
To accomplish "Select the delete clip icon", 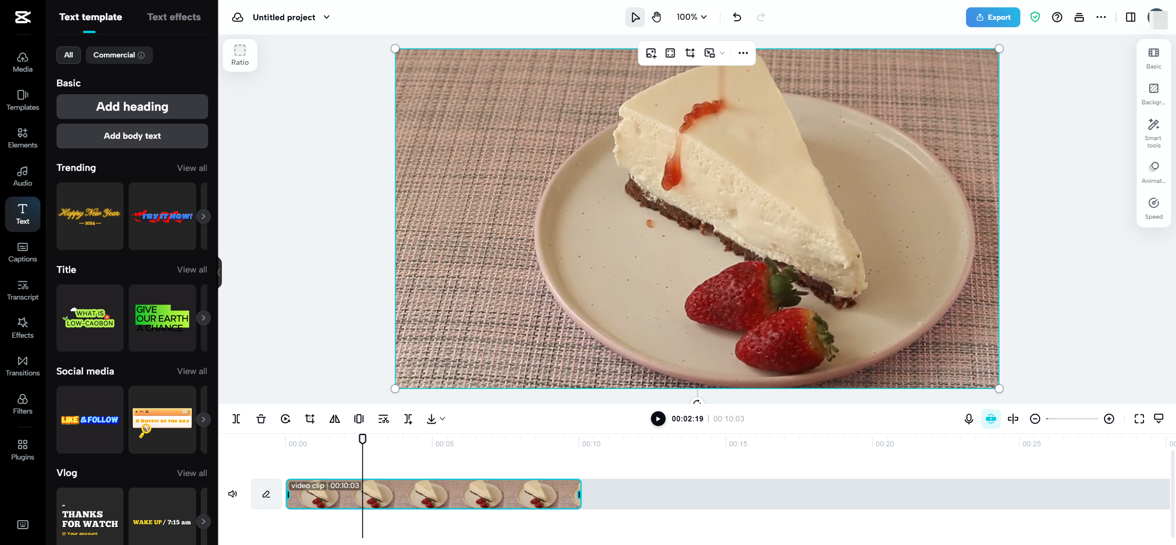I will coord(261,418).
